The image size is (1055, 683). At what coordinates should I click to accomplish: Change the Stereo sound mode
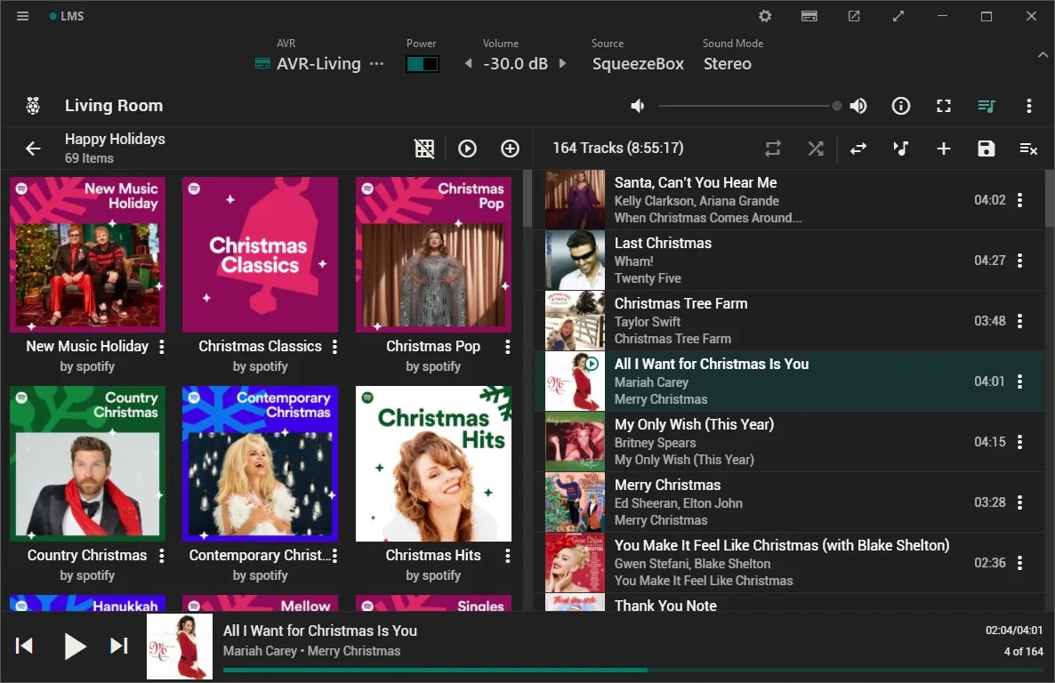pyautogui.click(x=728, y=64)
